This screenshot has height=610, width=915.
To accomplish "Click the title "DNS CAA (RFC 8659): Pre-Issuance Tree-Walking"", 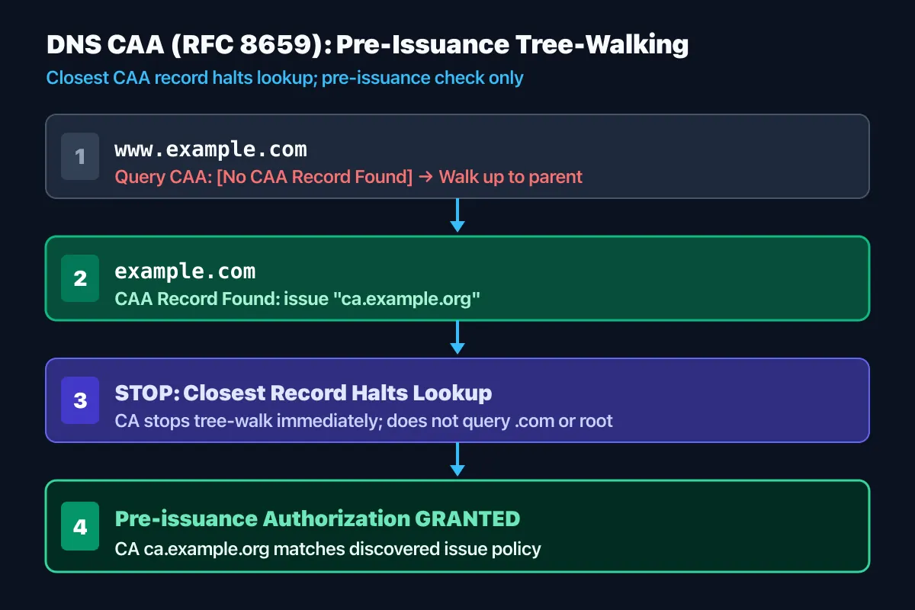I will (x=368, y=45).
